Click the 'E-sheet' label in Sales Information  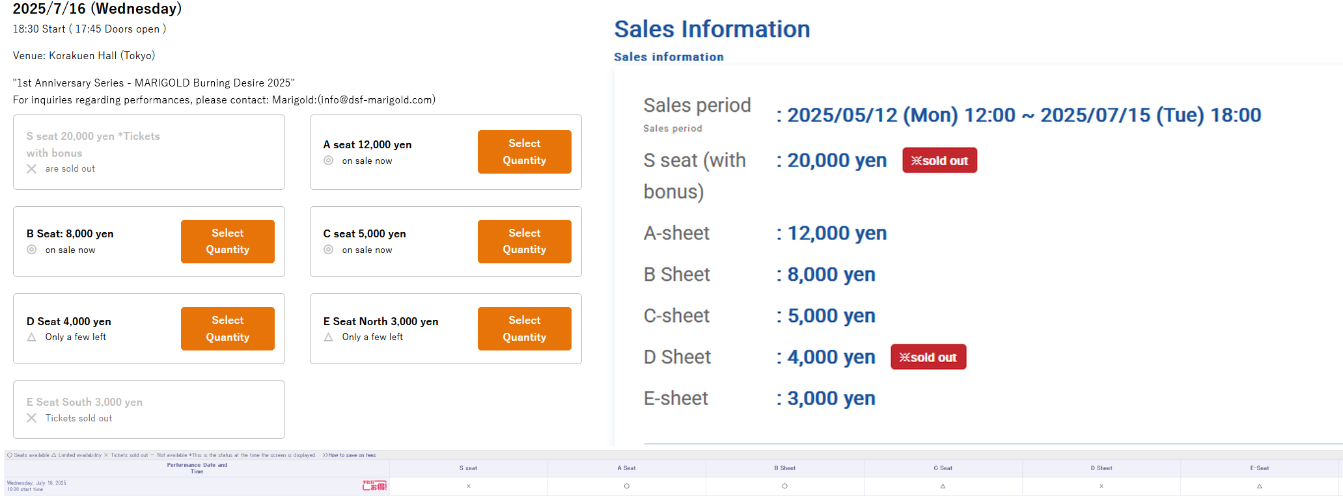click(x=676, y=398)
